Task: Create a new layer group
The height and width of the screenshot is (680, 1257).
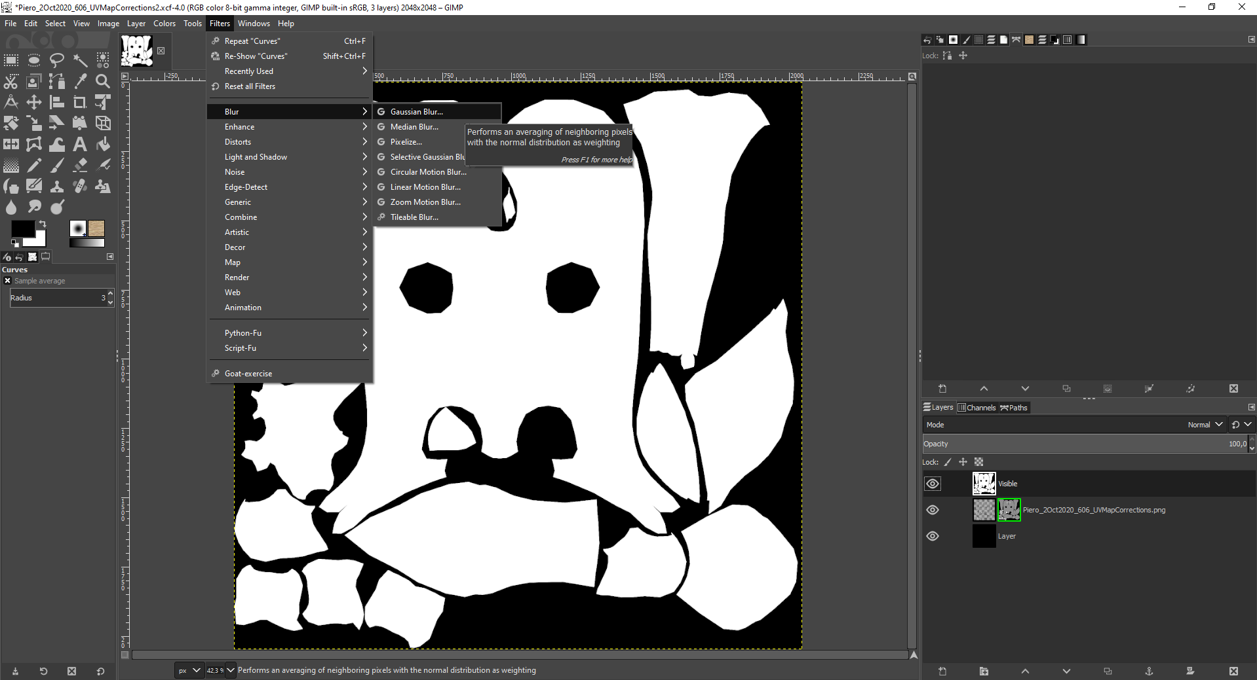Action: 984,671
